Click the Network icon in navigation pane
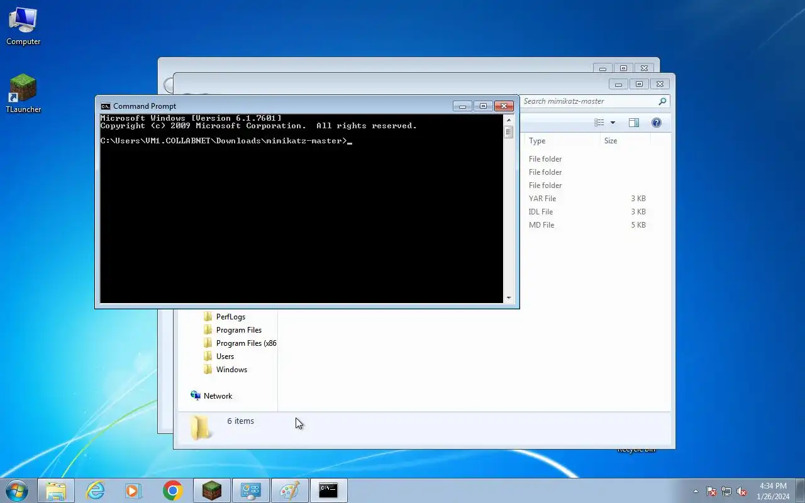The height and width of the screenshot is (503, 805). click(x=196, y=396)
